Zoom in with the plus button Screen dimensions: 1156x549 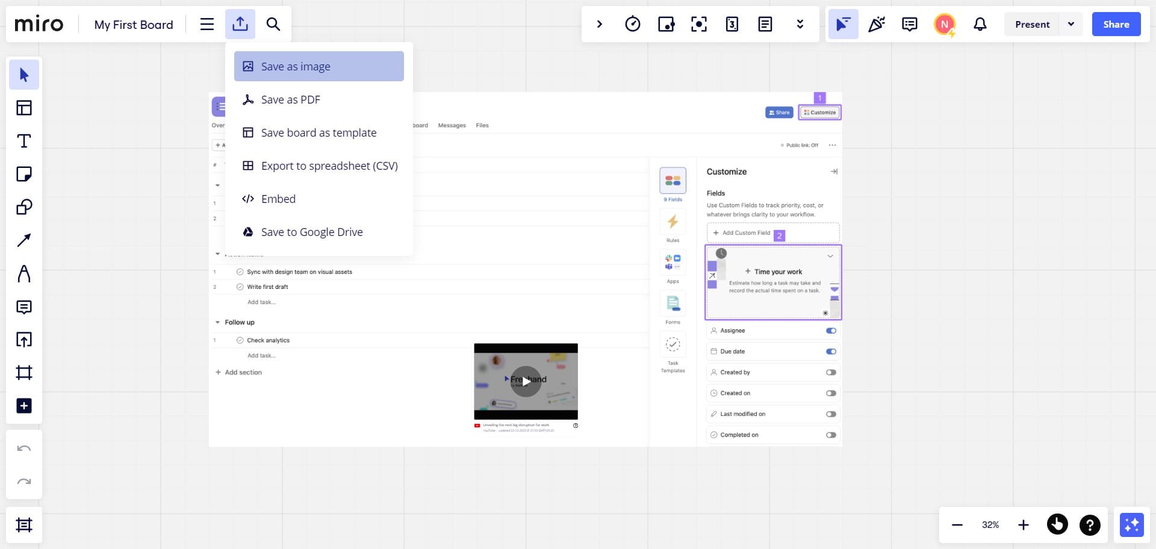click(x=1023, y=525)
